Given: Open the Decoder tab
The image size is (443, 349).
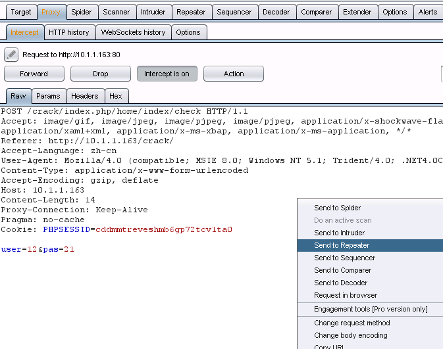Looking at the screenshot, I should [276, 12].
